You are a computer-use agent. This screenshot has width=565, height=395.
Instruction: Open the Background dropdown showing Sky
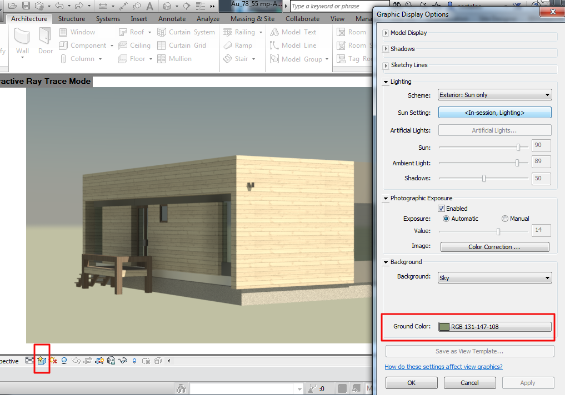(493, 277)
